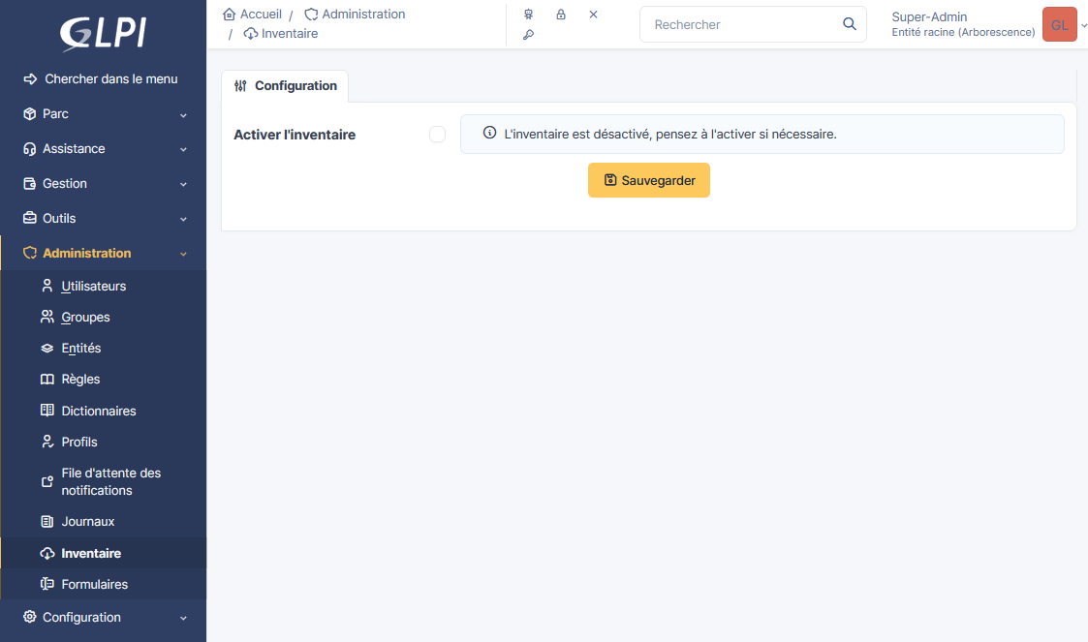Open Règles via its book icon
Image resolution: width=1088 pixels, height=642 pixels.
coord(47,380)
